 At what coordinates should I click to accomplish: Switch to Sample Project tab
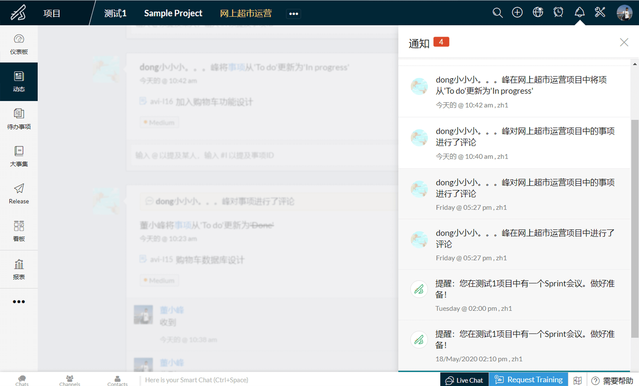tap(173, 13)
